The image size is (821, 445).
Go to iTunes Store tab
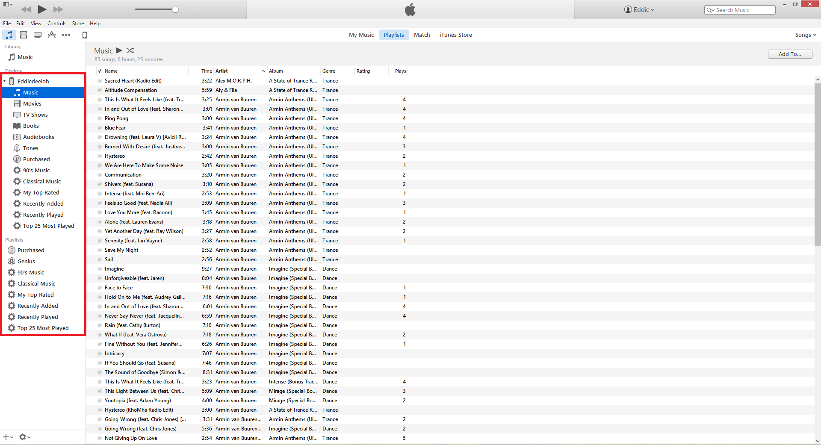[x=456, y=35]
